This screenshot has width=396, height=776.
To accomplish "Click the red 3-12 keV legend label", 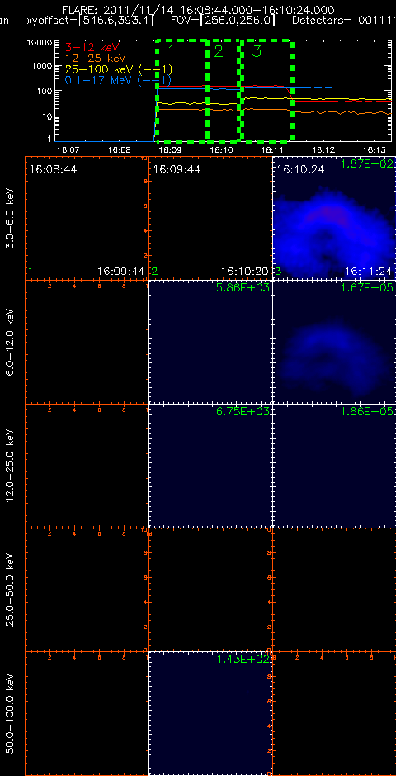I will (x=89, y=48).
